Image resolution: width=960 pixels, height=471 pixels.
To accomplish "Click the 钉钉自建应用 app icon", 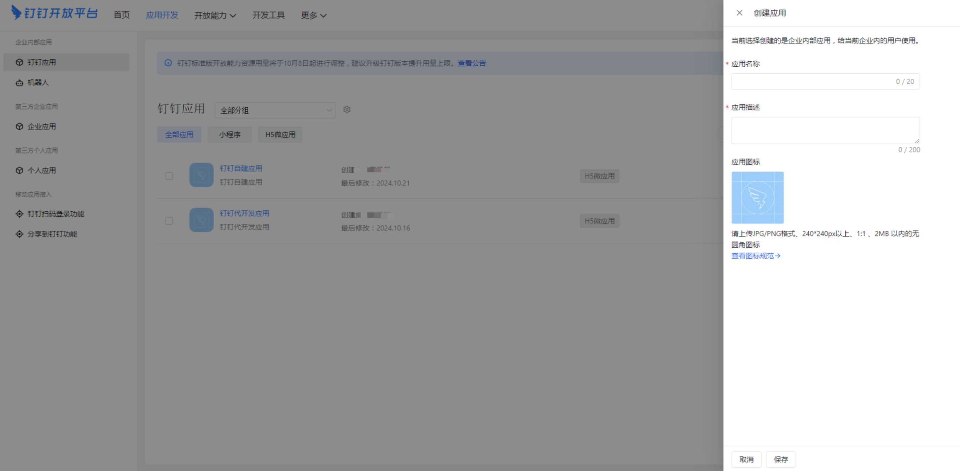I will tap(201, 175).
